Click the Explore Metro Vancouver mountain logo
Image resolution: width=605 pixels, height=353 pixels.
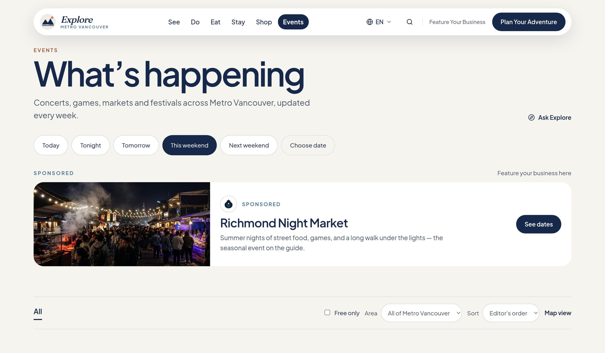48,22
